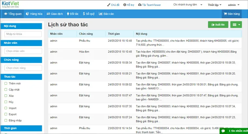Screen dimensions: 248x134
Task: Expand the admin account dropdown
Action: [x=233, y=5]
